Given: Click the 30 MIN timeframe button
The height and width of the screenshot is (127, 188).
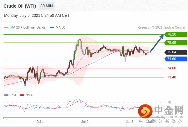Looking at the screenshot, I should pyautogui.click(x=47, y=6).
